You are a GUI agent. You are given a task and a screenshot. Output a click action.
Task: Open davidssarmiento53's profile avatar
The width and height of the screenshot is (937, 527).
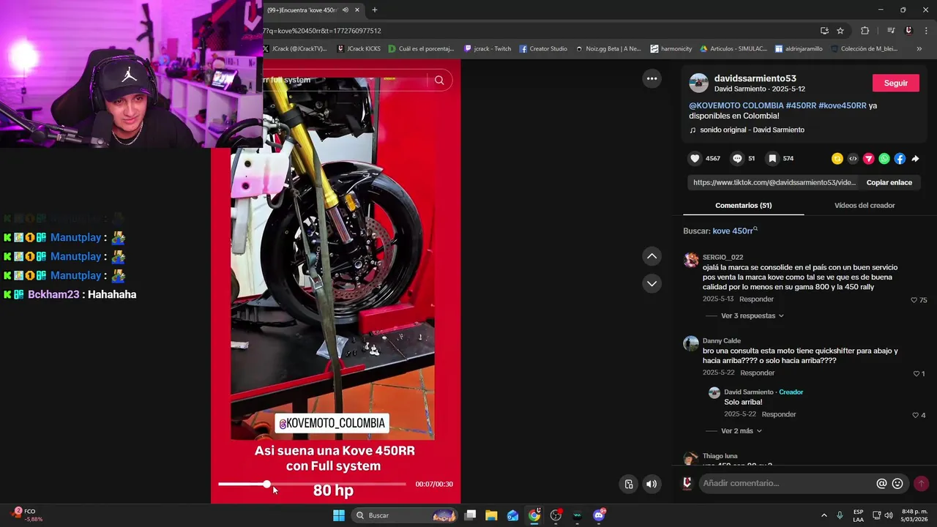coord(699,83)
